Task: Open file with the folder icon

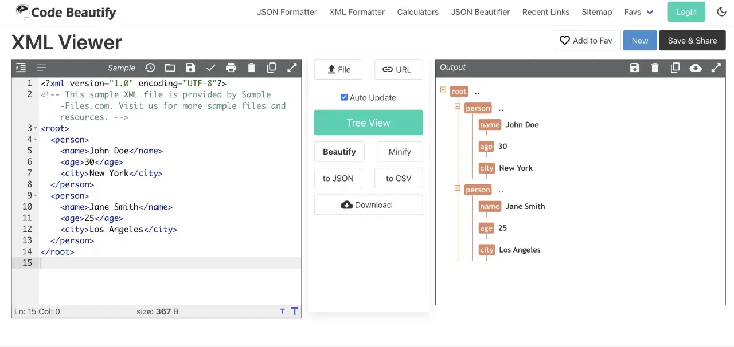Action: pos(170,68)
